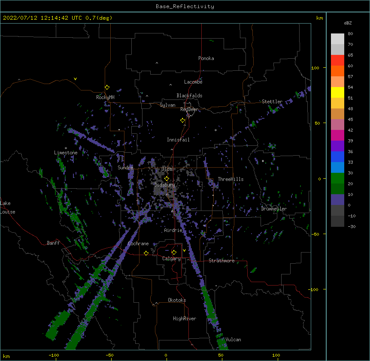370x361 pixels.
Task: Click the yellow diamond marker south of RedDeer
Action: tap(182, 120)
